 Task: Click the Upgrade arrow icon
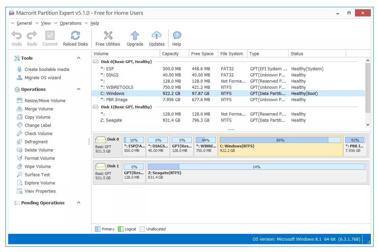pos(135,36)
